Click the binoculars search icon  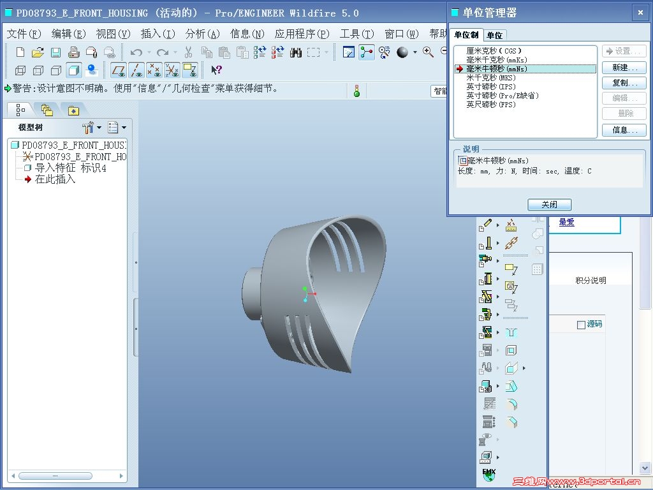click(x=296, y=52)
